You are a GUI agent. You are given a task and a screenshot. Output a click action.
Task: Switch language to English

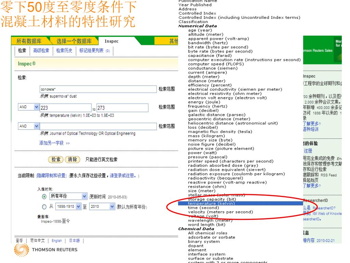pyautogui.click(x=57, y=241)
